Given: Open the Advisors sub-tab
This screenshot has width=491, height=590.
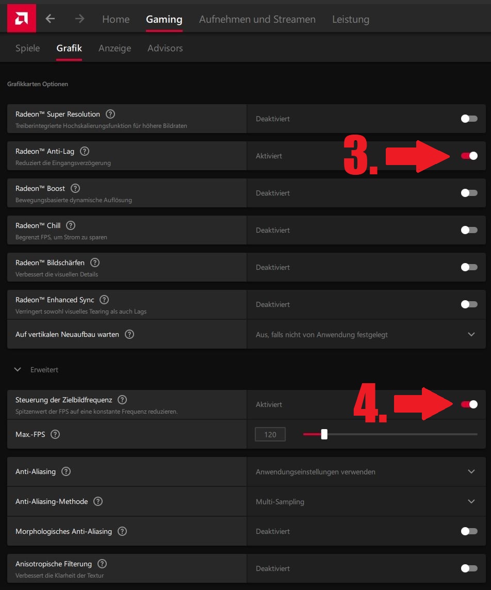Looking at the screenshot, I should tap(165, 48).
